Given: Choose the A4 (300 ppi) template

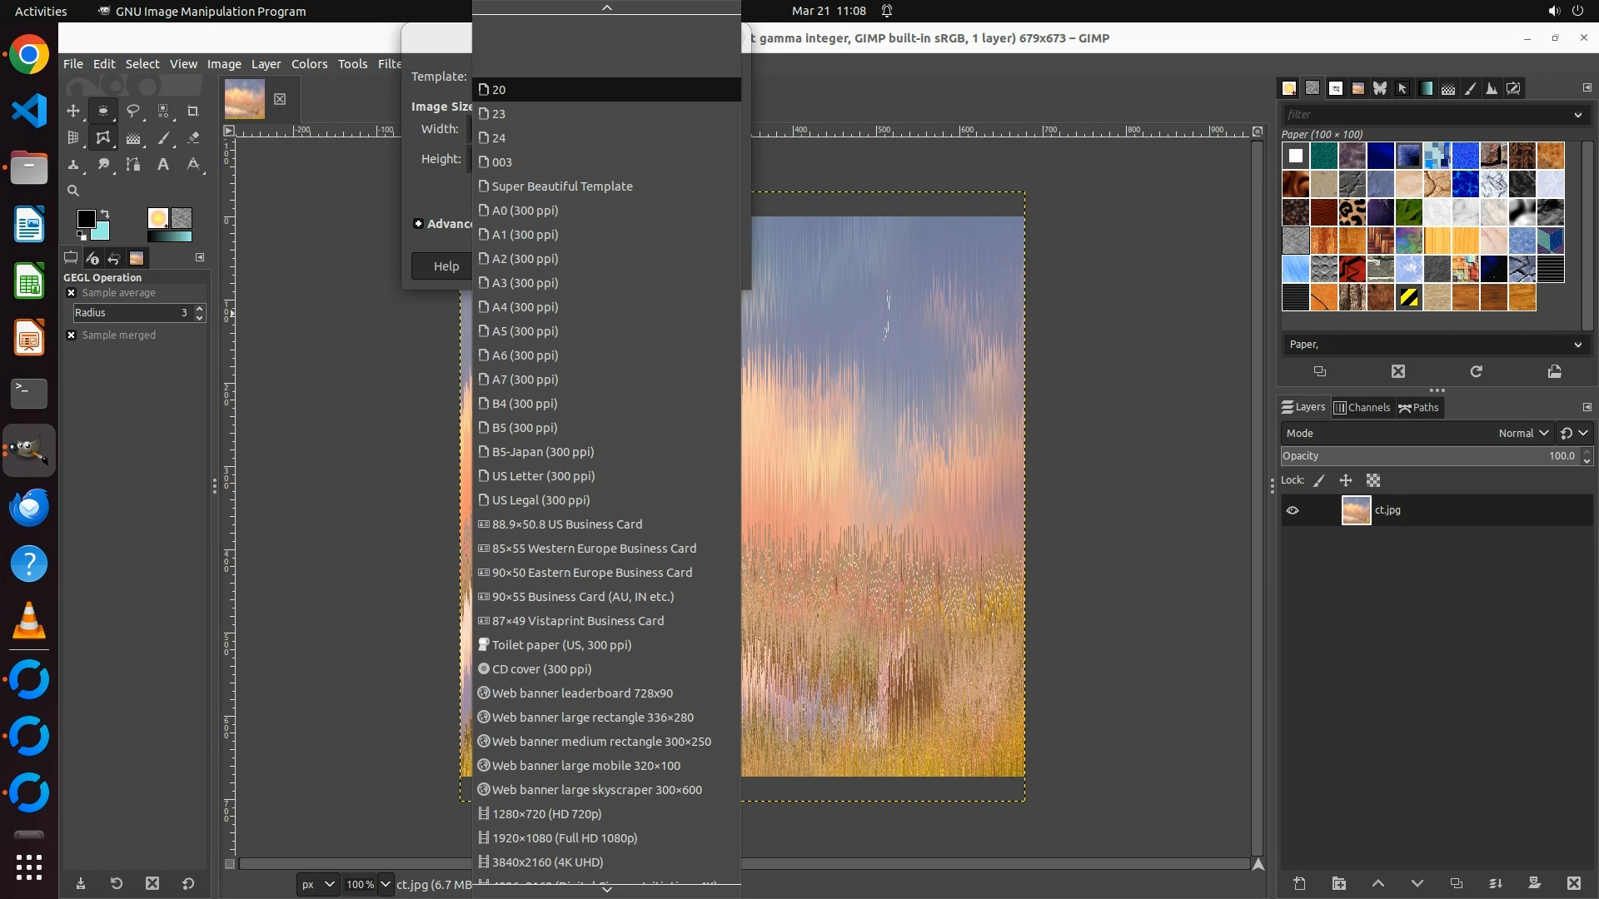Looking at the screenshot, I should coord(525,307).
